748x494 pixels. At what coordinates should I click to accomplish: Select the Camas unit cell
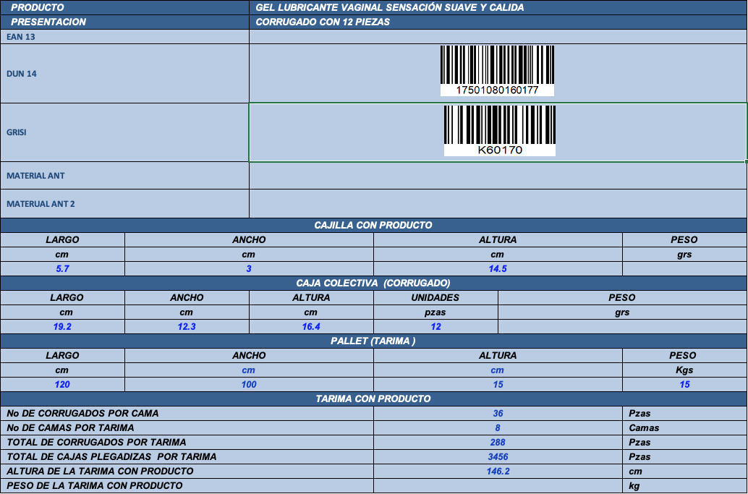(684, 427)
